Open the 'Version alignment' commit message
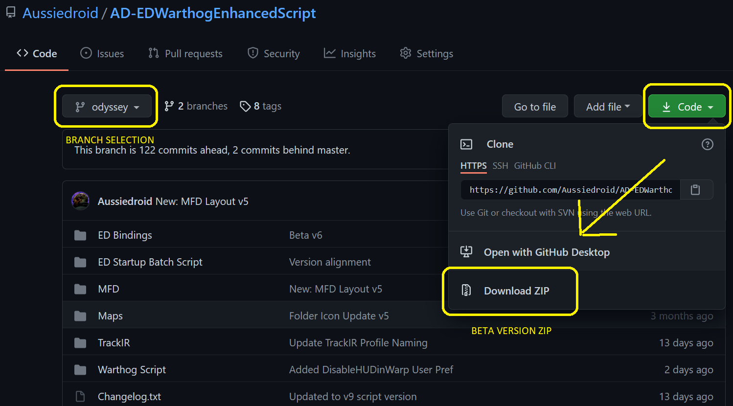Screen dimensions: 733x406 point(330,262)
